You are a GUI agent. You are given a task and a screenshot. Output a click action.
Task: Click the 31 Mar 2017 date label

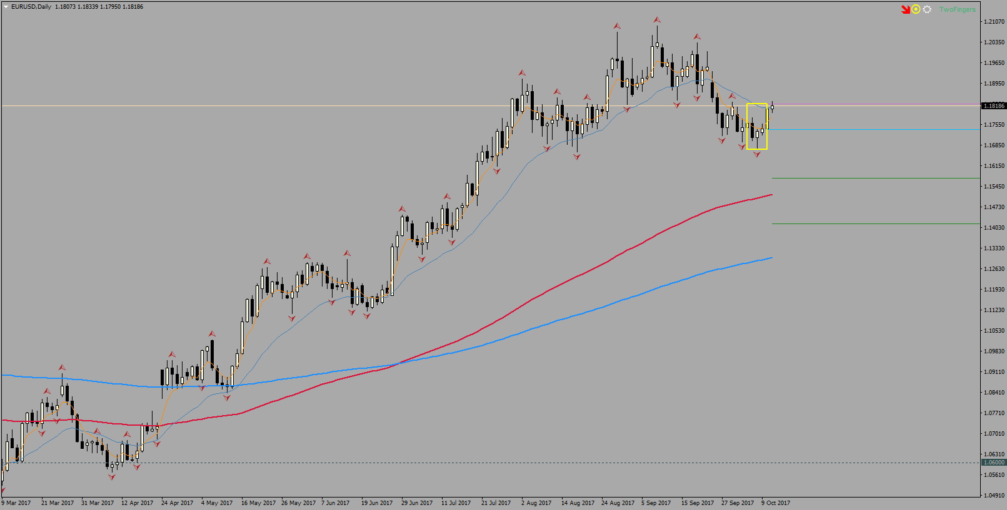click(98, 503)
